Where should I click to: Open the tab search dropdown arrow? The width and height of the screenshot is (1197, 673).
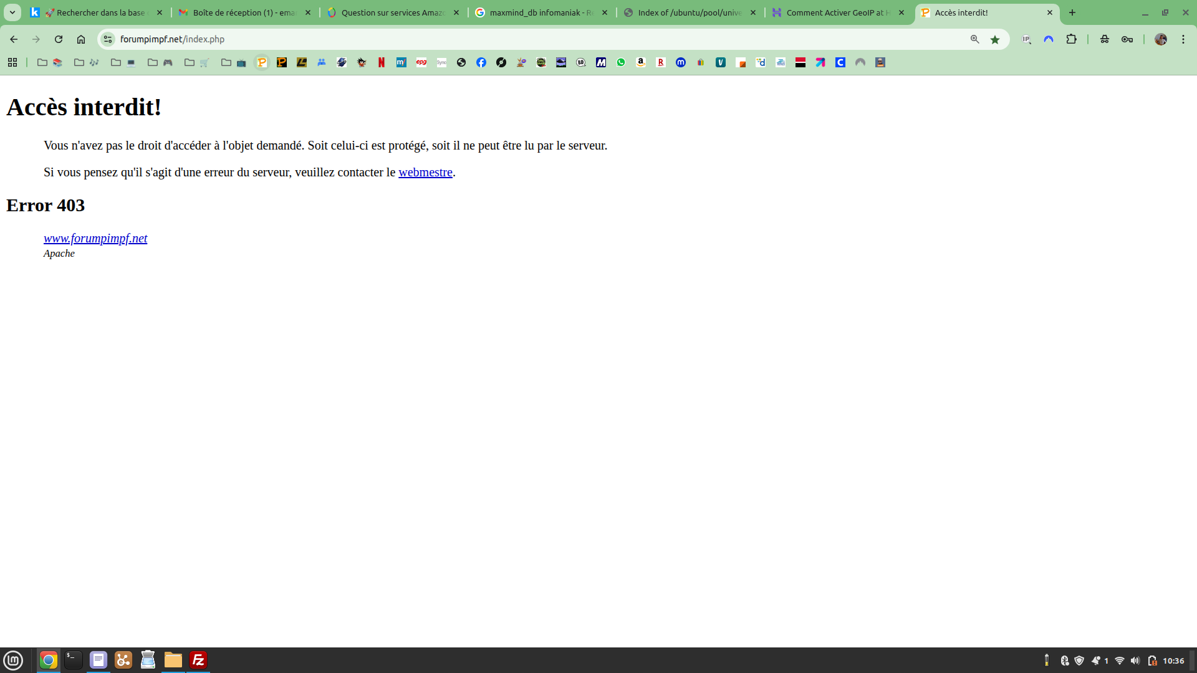[x=12, y=12]
